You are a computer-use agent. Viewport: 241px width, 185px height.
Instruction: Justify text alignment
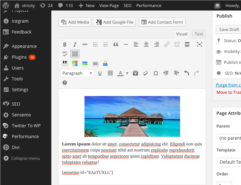click(x=110, y=73)
